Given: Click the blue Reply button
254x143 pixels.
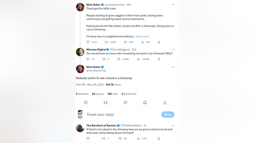Looking at the screenshot, I should [x=168, y=114].
